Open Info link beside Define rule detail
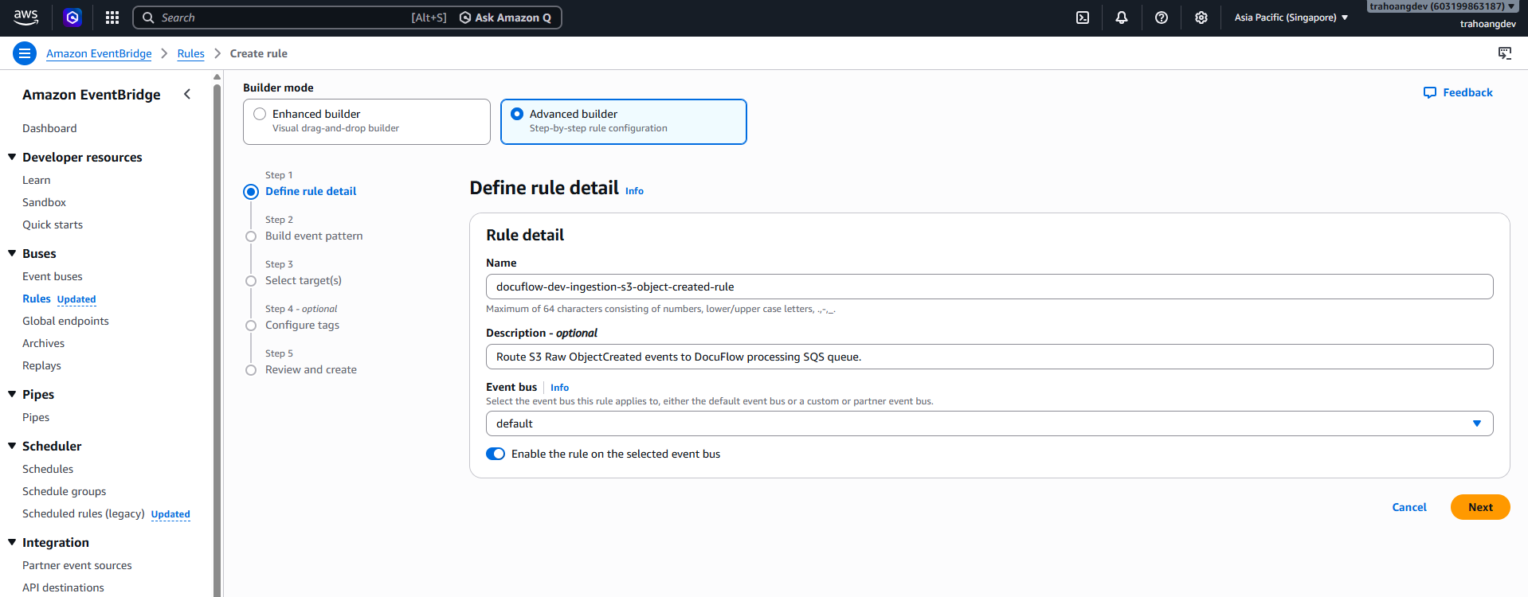 coord(634,191)
